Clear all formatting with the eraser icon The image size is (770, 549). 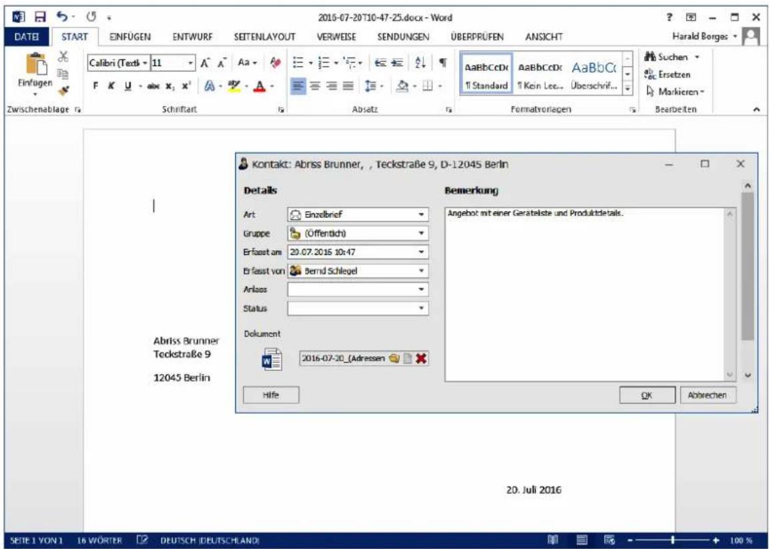pyautogui.click(x=276, y=63)
